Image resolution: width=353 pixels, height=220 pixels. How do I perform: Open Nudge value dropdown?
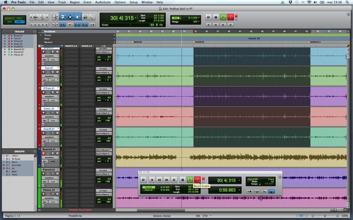(199, 22)
